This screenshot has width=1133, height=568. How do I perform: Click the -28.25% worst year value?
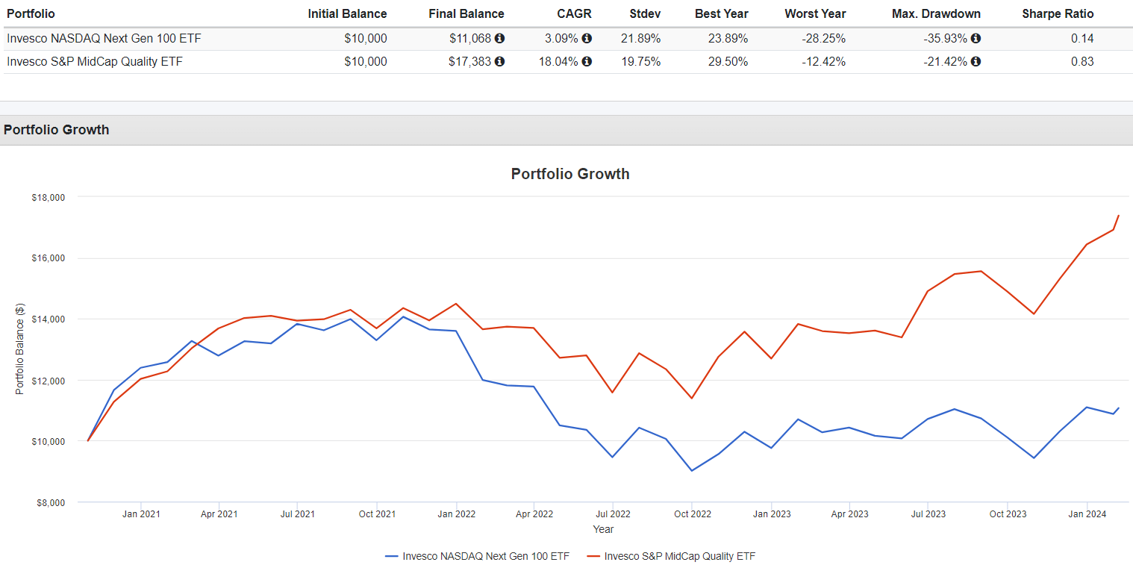824,39
